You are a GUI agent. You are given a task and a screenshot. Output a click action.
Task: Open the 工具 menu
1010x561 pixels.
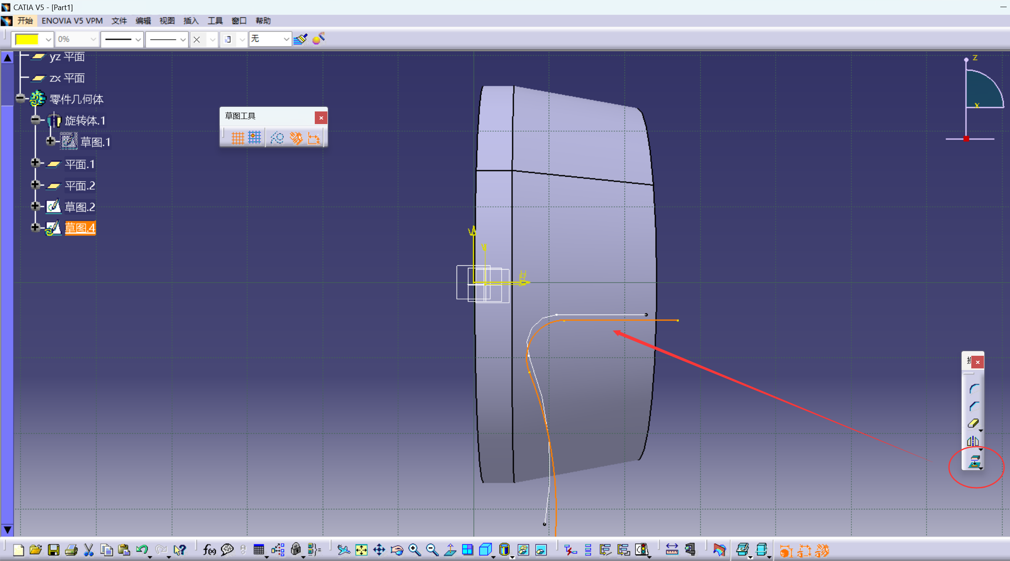coord(215,21)
